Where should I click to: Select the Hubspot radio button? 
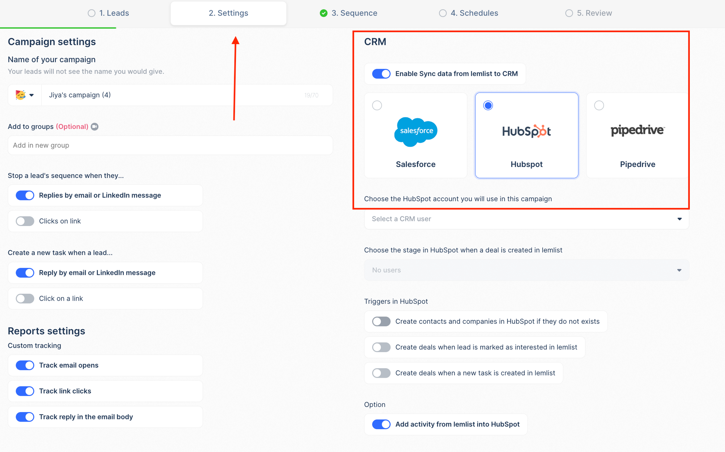pos(488,105)
